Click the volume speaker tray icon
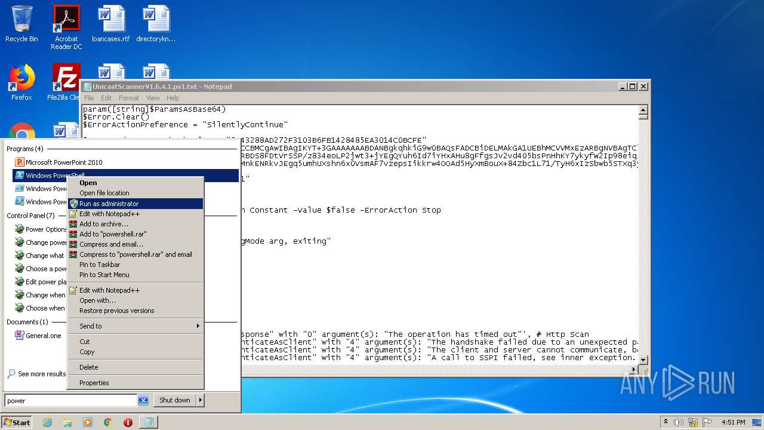The width and height of the screenshot is (764, 430). tap(679, 422)
